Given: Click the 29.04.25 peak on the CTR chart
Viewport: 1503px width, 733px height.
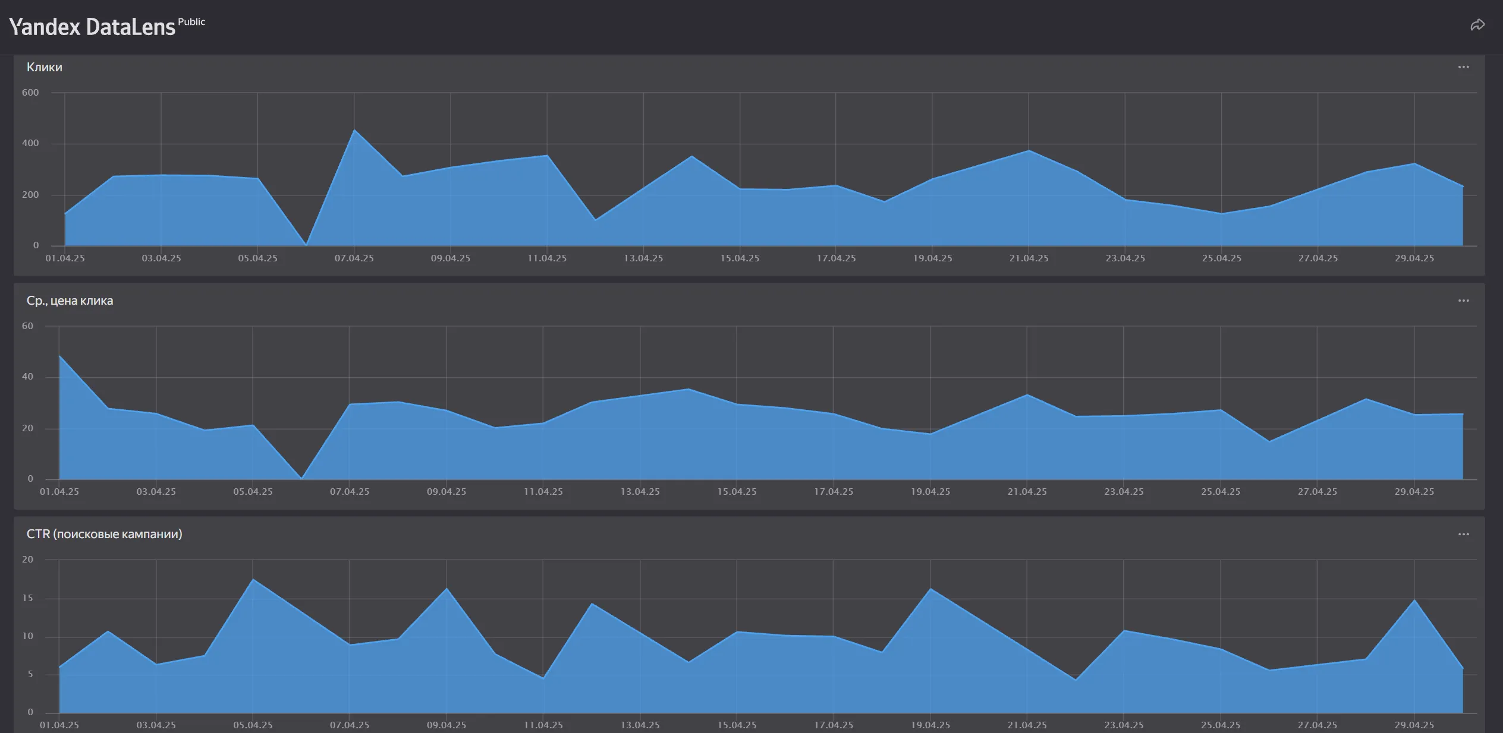Looking at the screenshot, I should 1414,601.
